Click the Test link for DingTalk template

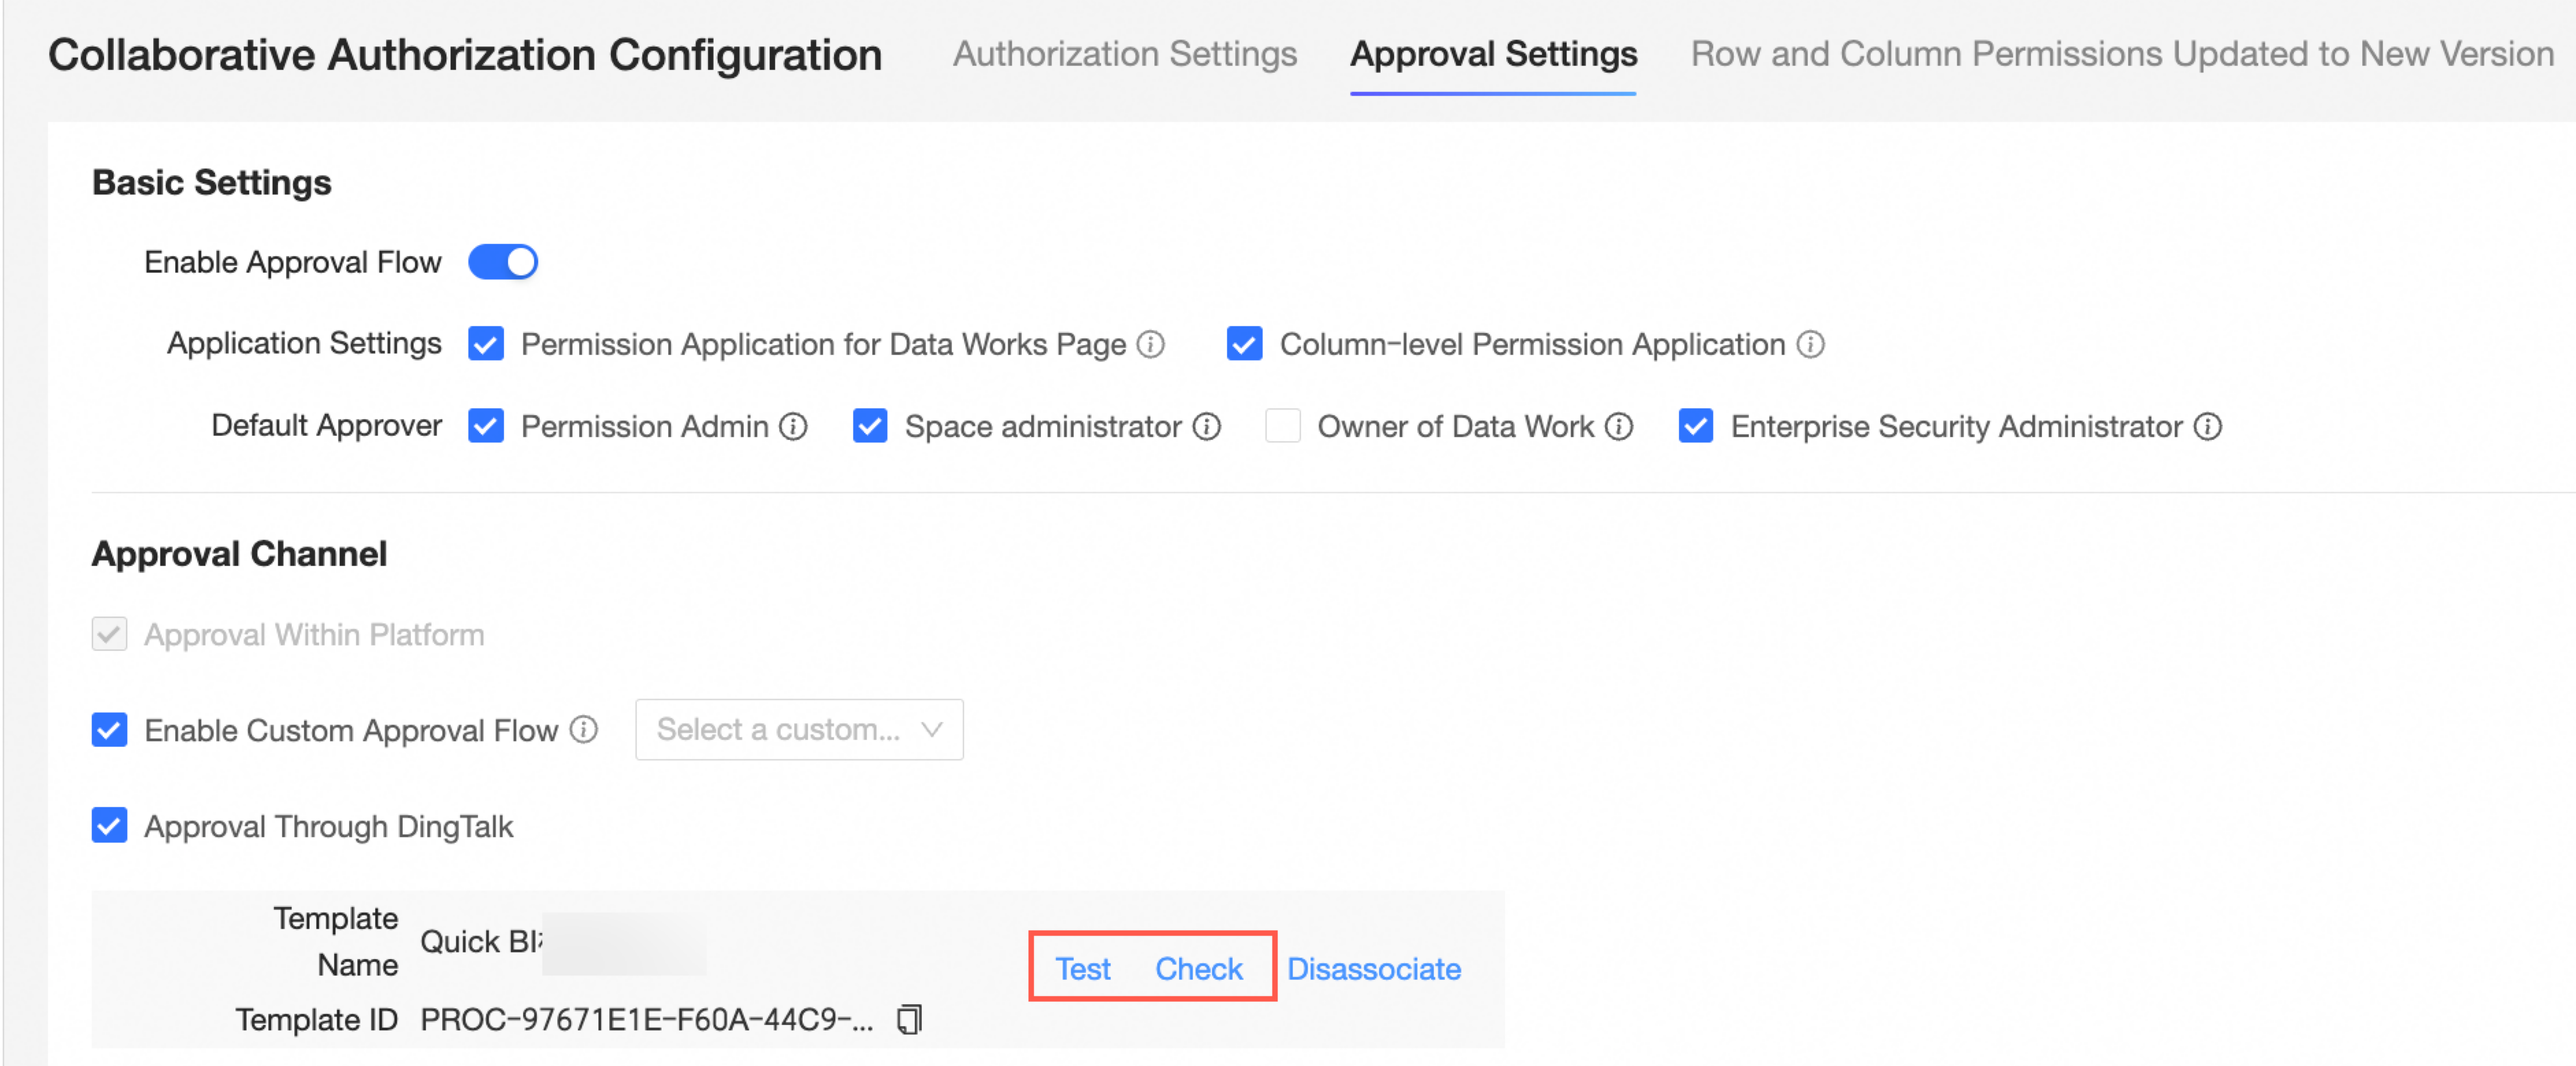pyautogui.click(x=1083, y=969)
